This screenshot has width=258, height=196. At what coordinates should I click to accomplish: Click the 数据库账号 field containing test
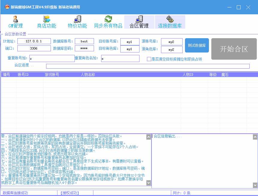click(x=84, y=41)
